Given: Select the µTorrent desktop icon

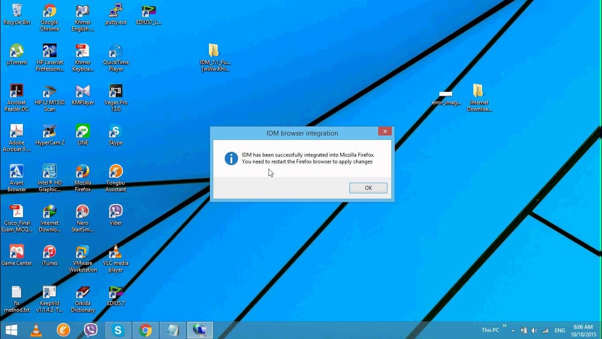Looking at the screenshot, I should [x=16, y=55].
